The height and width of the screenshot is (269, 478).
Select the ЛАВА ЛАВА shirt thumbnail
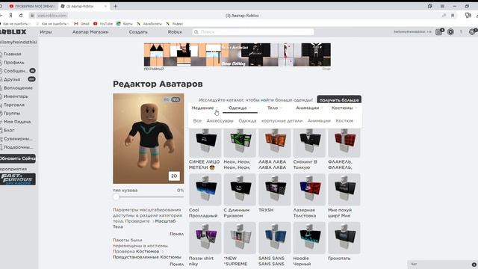pos(275,143)
